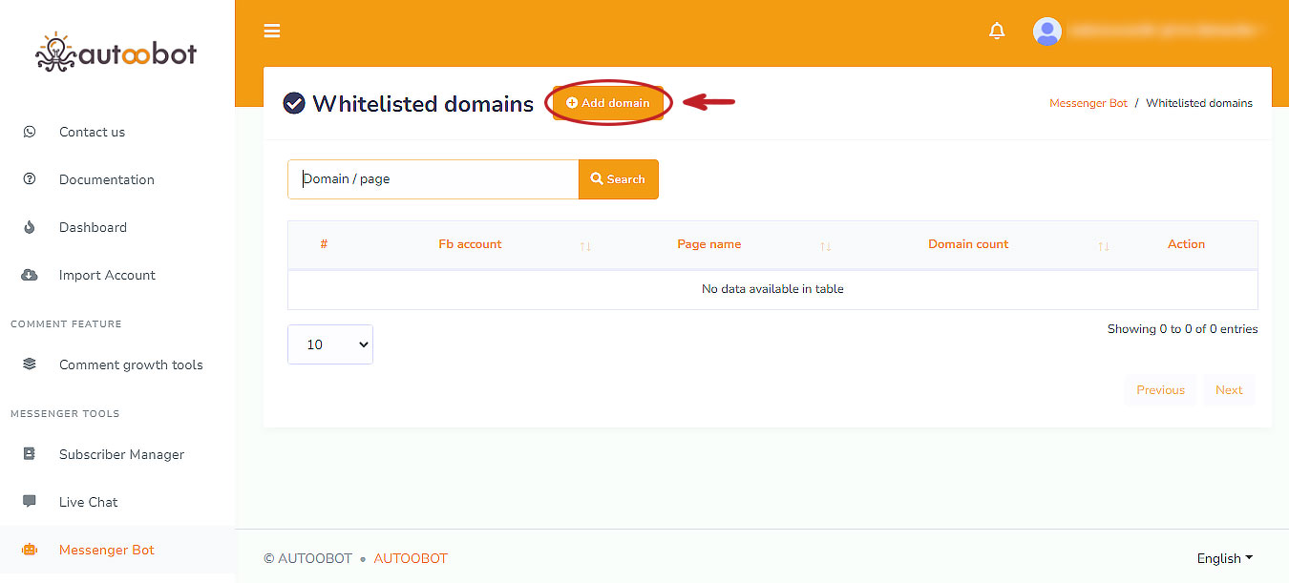Open Subscriber Manager in sidebar
1289x583 pixels.
pyautogui.click(x=121, y=454)
